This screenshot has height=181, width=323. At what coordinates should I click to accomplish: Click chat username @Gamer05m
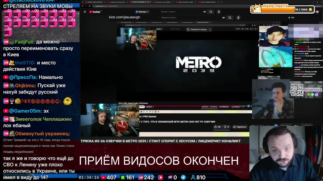click(25, 111)
